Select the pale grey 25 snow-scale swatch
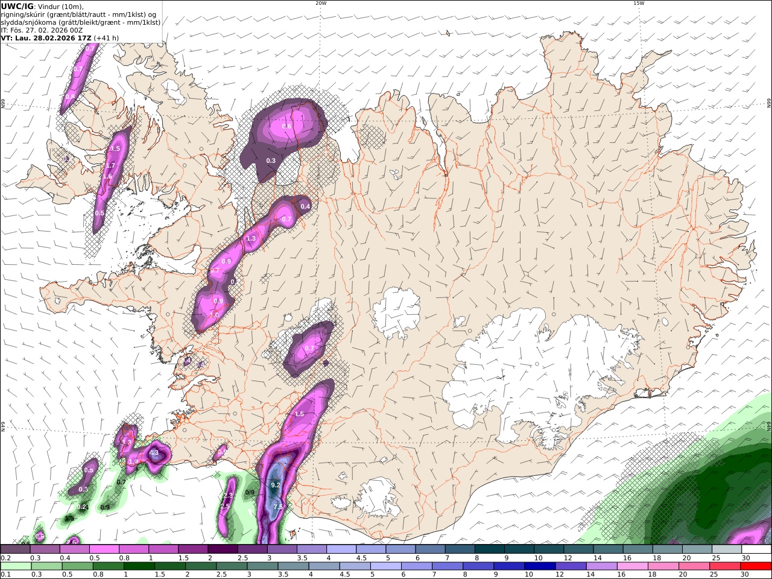The height and width of the screenshot is (579, 772). coord(726,549)
